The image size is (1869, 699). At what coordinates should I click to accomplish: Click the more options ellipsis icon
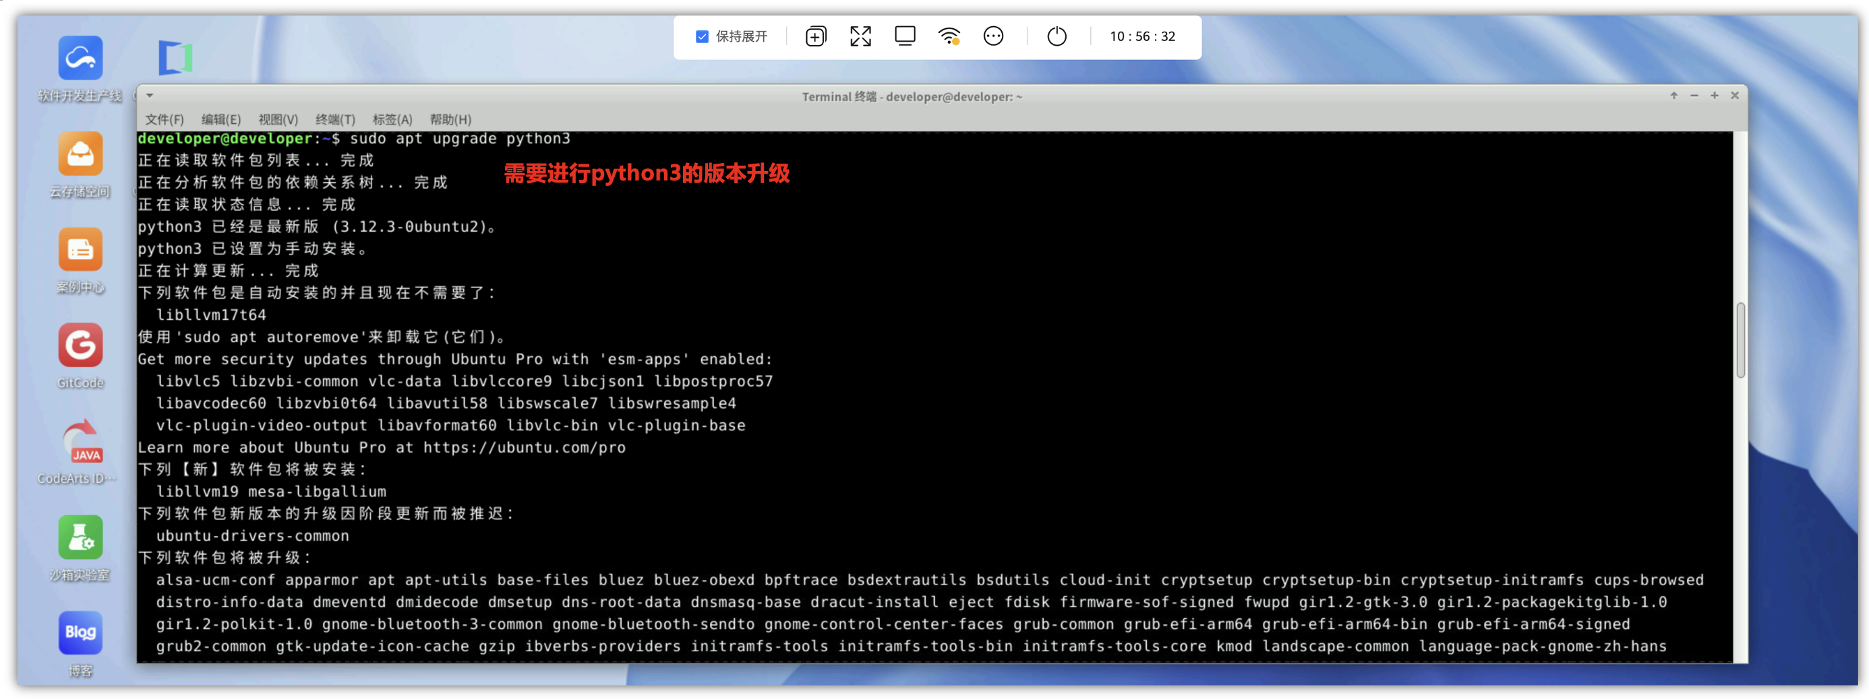coord(993,36)
